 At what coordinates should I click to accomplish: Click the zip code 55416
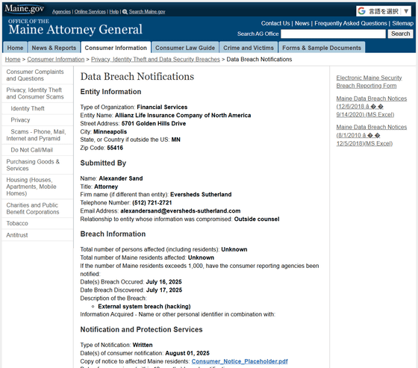pos(115,148)
